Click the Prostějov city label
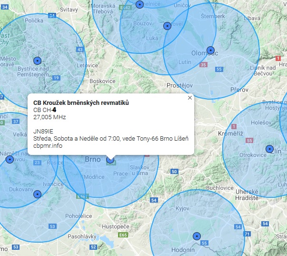The image size is (287, 256). pyautogui.click(x=179, y=85)
